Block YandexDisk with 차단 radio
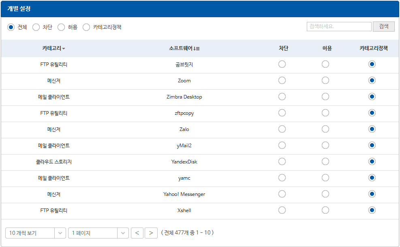 (282, 161)
